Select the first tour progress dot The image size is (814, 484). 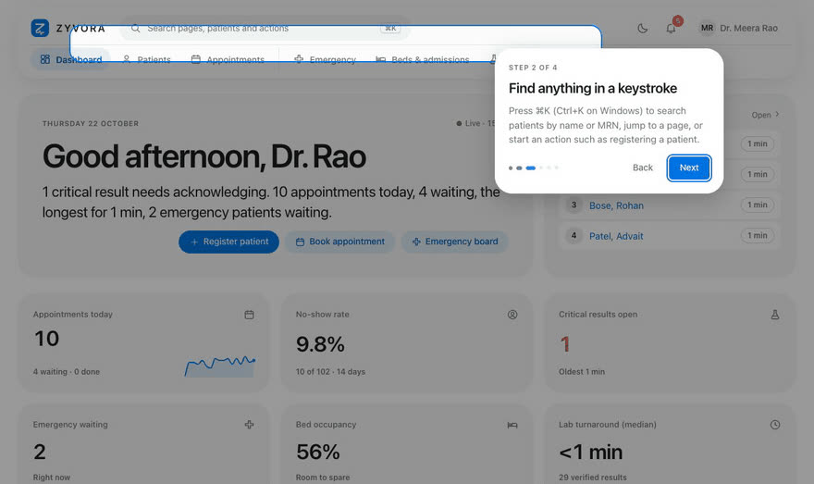[511, 168]
